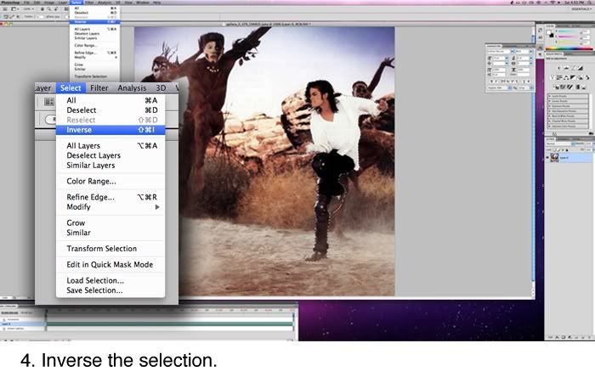Open the Edit menu in the top bar

click(37, 3)
